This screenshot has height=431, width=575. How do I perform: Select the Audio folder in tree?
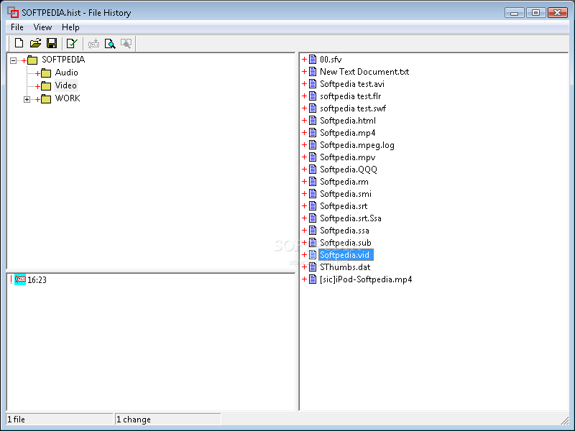[x=66, y=73]
